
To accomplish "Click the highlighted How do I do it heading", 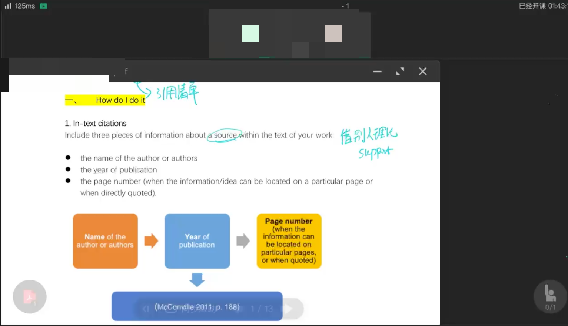I will (105, 100).
